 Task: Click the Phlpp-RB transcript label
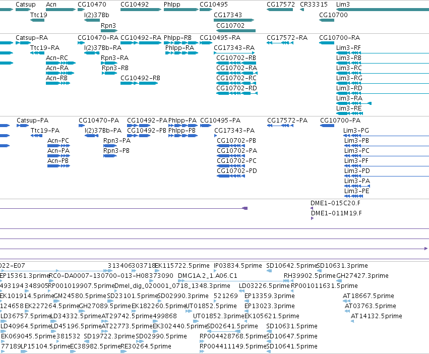click(177, 37)
